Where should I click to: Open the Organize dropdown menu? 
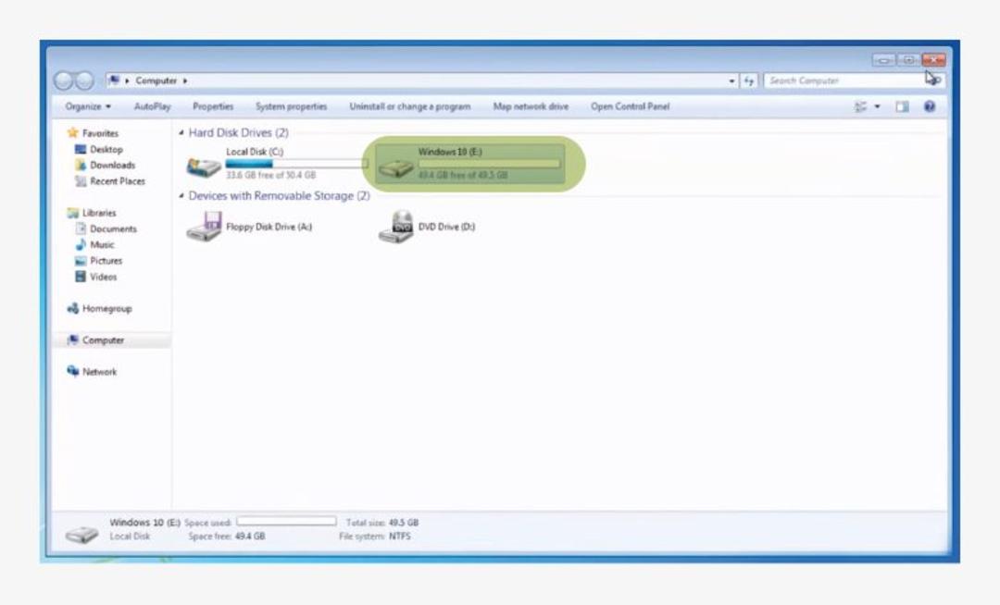pos(88,106)
